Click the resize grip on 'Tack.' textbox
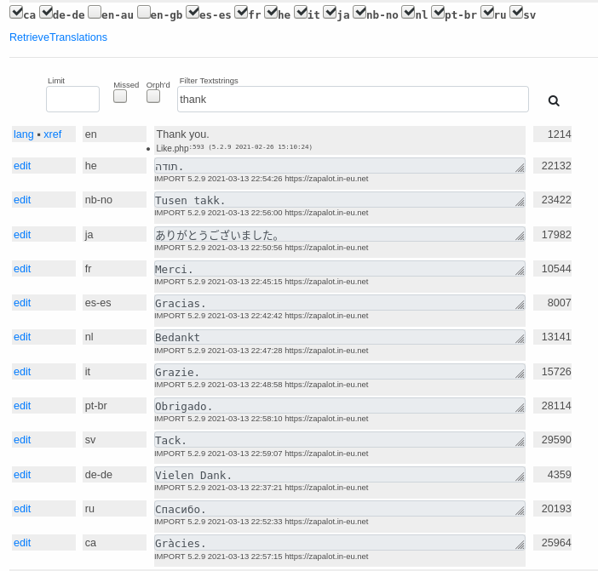 [x=520, y=442]
